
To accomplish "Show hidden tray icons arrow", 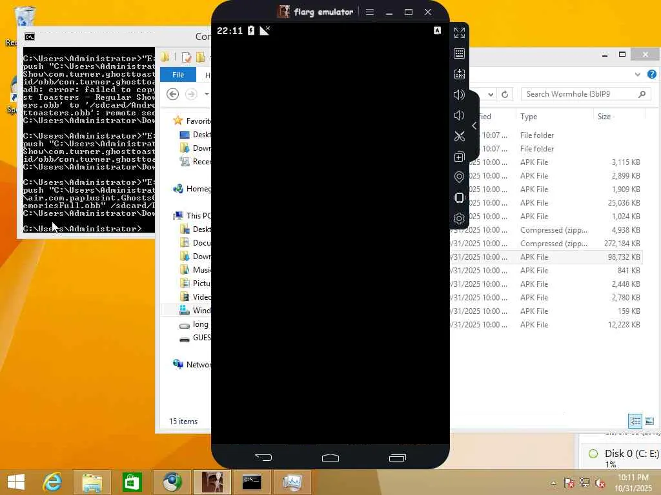I will pyautogui.click(x=553, y=483).
